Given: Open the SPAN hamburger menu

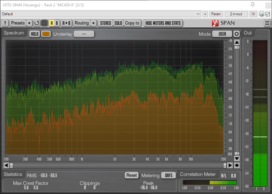Looking at the screenshot, I should coord(267,23).
